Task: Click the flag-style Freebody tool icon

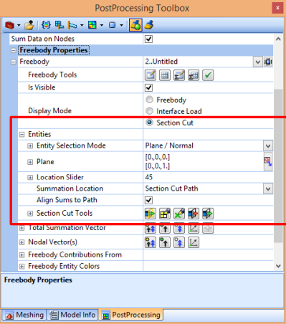Action: [x=72, y=25]
